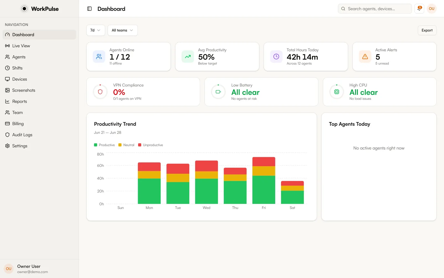The height and width of the screenshot is (278, 444).
Task: Click the Audit Logs shield icon
Action: click(7, 135)
